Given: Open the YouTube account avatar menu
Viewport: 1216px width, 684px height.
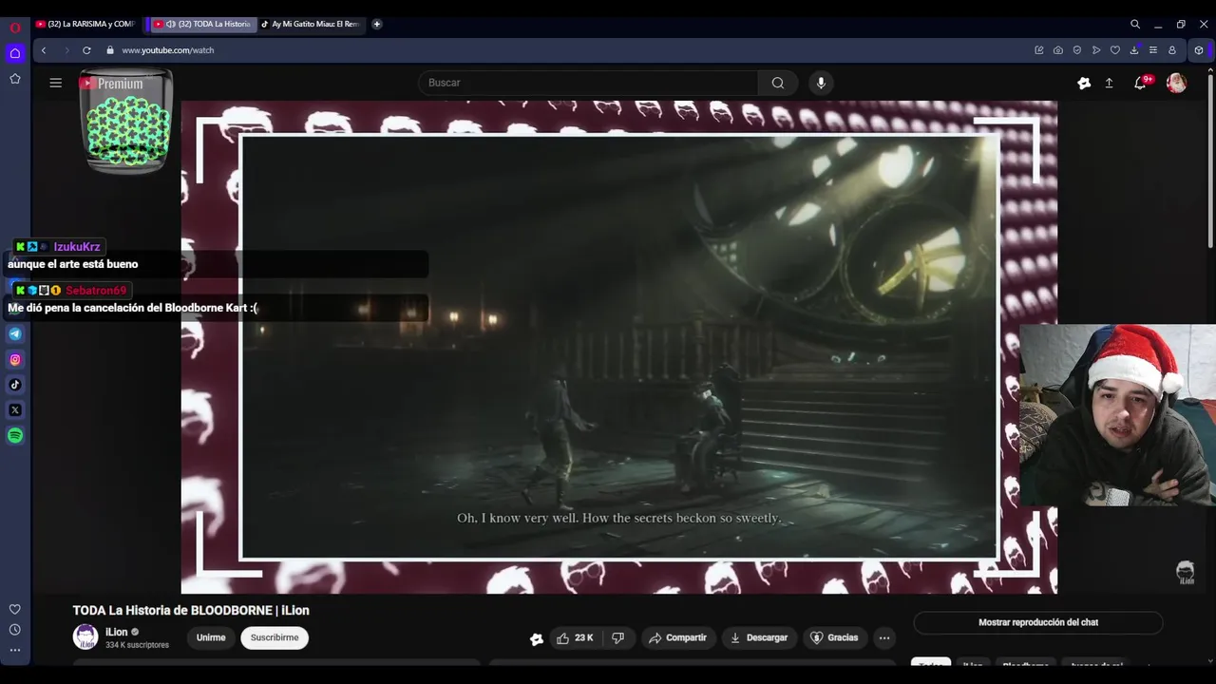Looking at the screenshot, I should coord(1176,83).
